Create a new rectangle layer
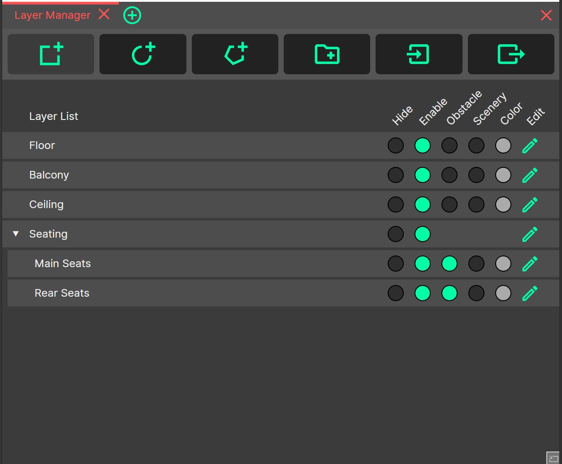This screenshot has height=464, width=562. [x=50, y=54]
